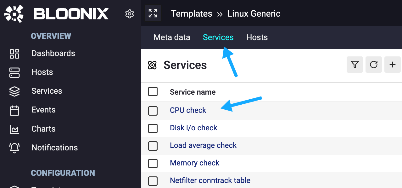Click the atom icon beside Services heading
The width and height of the screenshot is (402, 188).
pos(152,65)
